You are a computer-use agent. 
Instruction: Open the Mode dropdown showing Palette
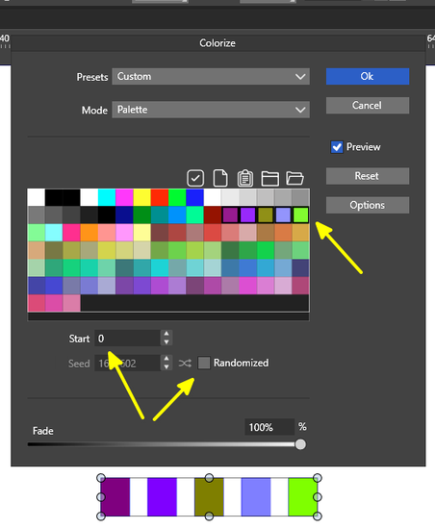click(x=211, y=110)
